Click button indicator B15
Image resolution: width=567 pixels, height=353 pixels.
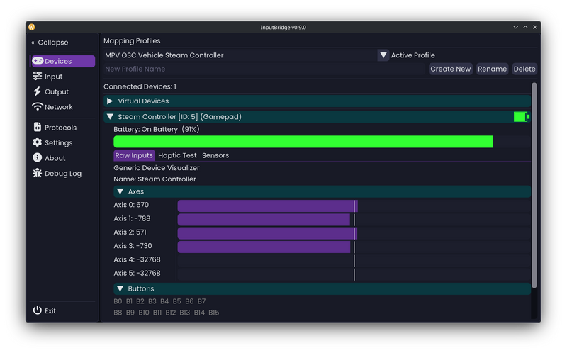214,313
